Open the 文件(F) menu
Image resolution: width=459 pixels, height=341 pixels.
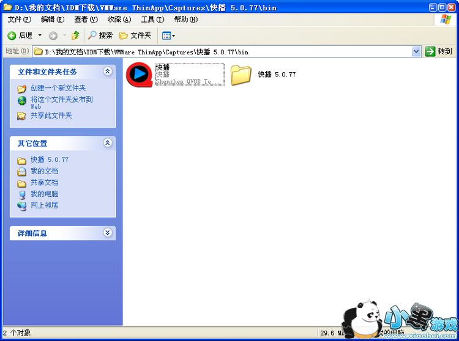pyautogui.click(x=20, y=20)
